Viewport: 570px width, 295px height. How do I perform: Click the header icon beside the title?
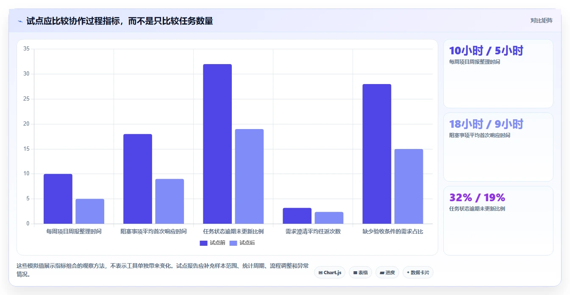click(x=20, y=21)
